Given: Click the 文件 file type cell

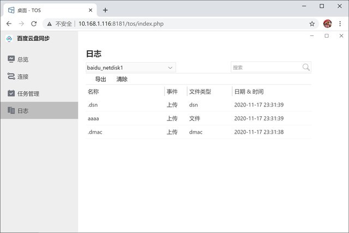Looking at the screenshot, I should [195, 118].
